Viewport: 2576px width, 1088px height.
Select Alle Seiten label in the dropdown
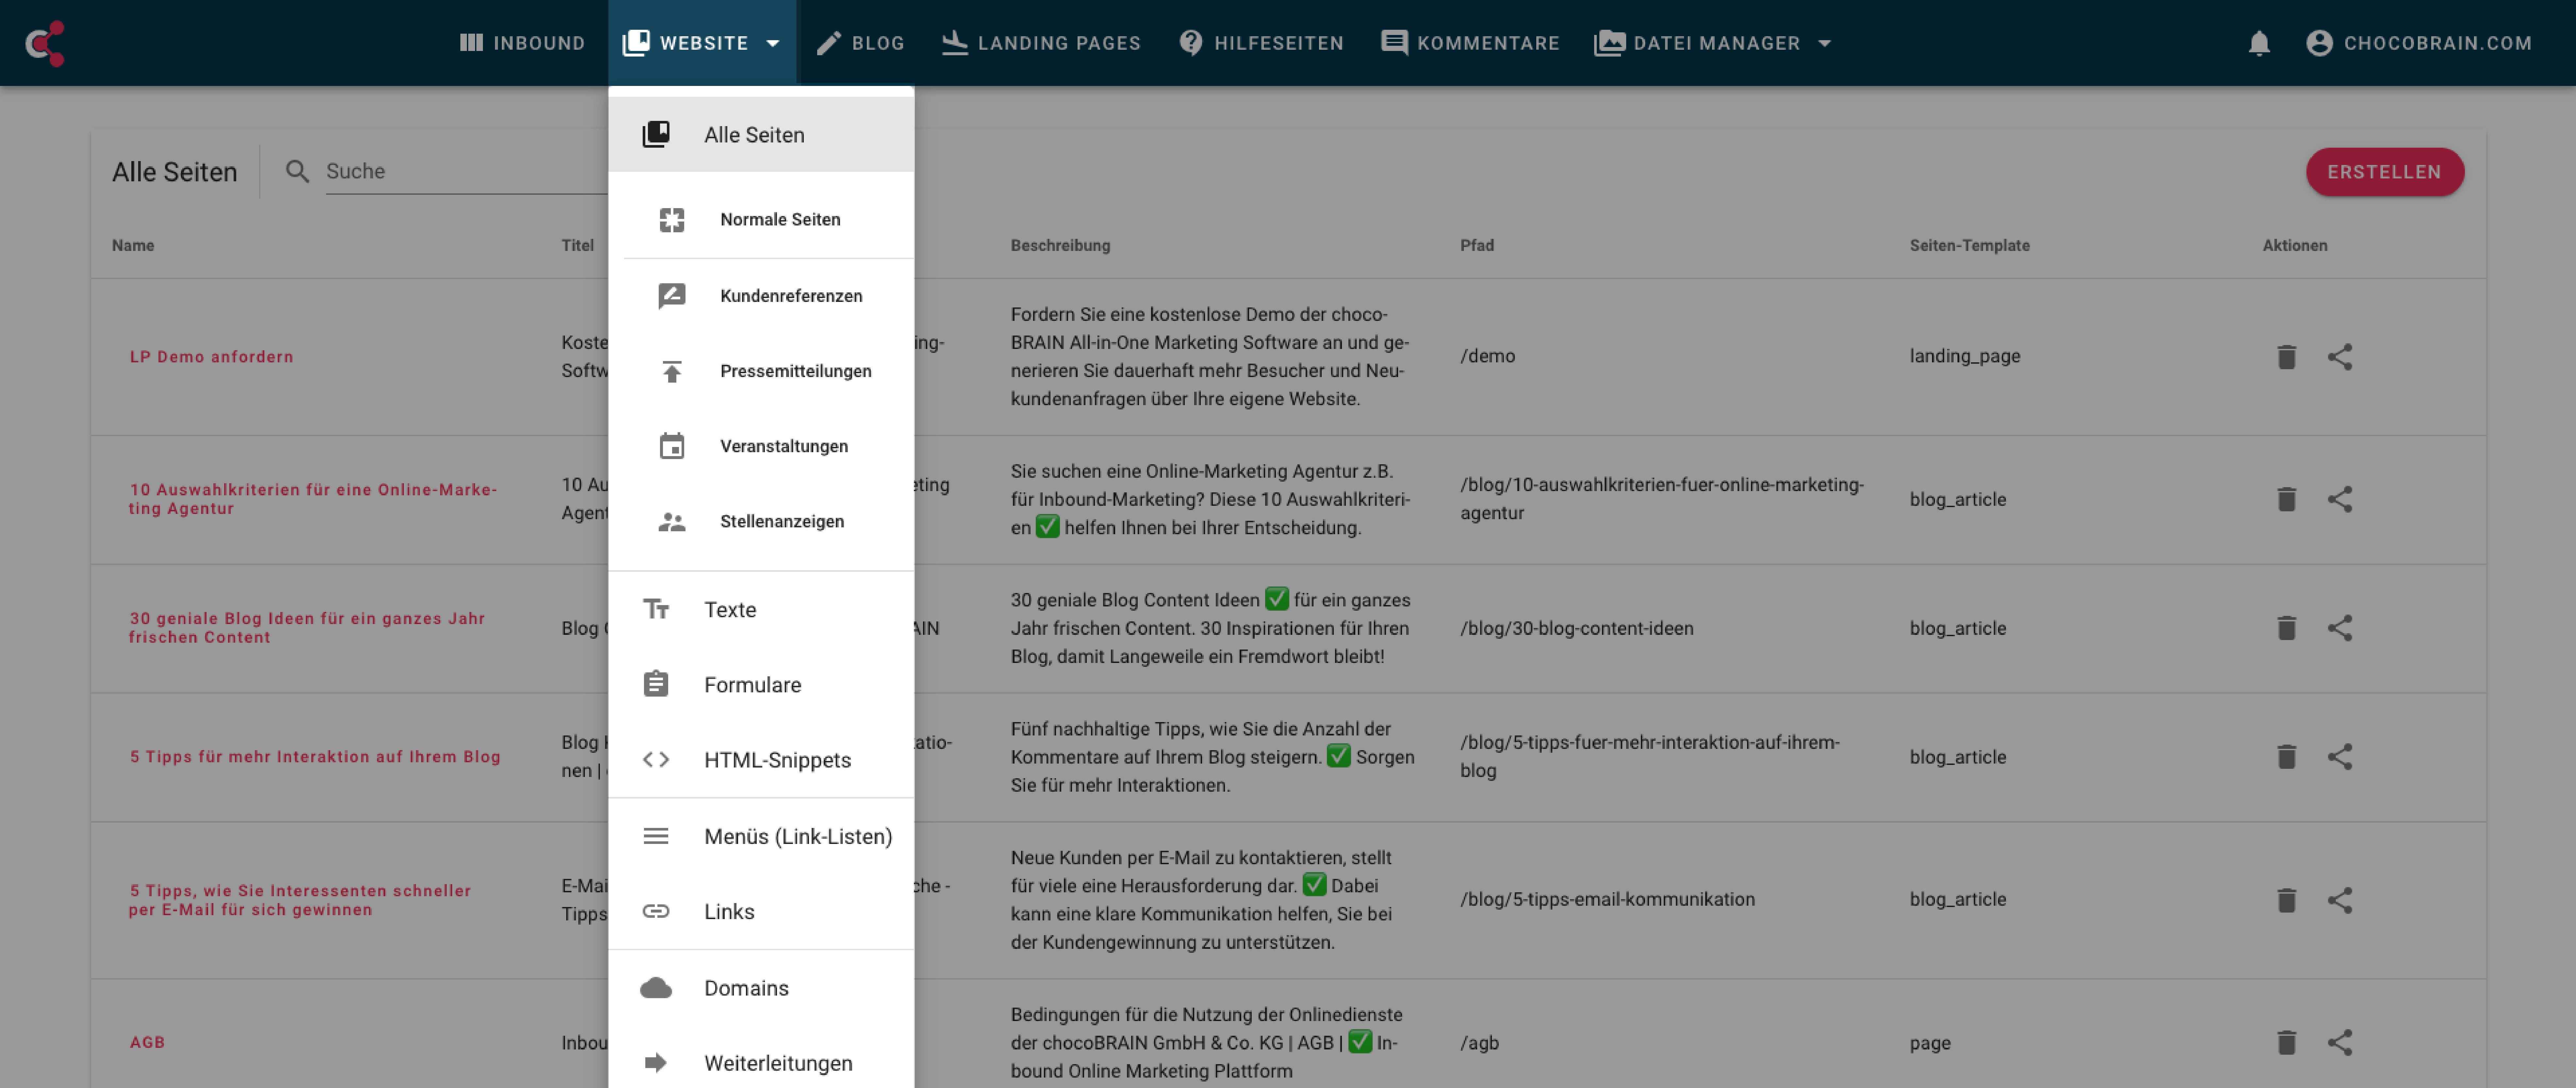(x=754, y=135)
